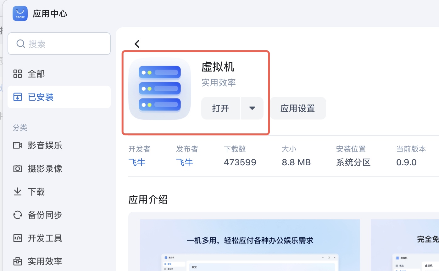Open the 备份同步 category
The height and width of the screenshot is (271, 439).
(x=59, y=215)
